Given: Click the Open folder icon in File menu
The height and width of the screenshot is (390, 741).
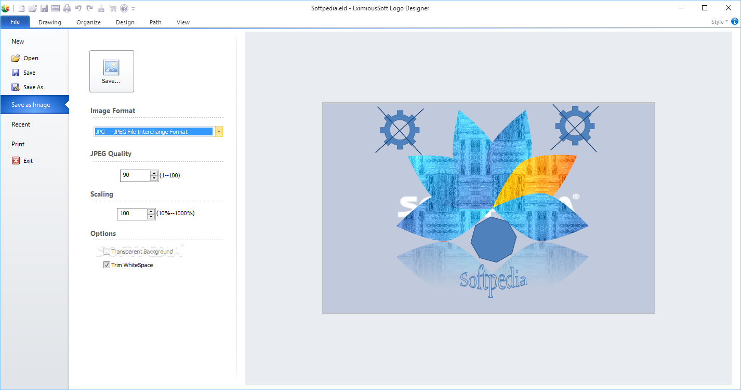Looking at the screenshot, I should click(x=16, y=58).
